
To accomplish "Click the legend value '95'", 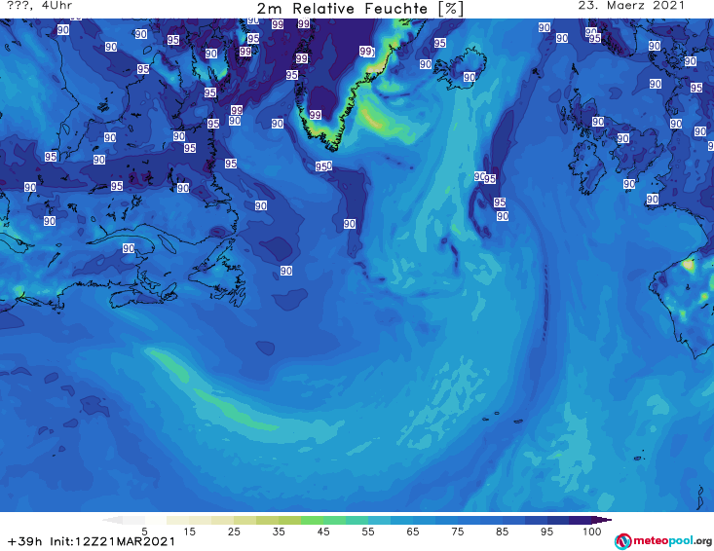I will point(546,532).
